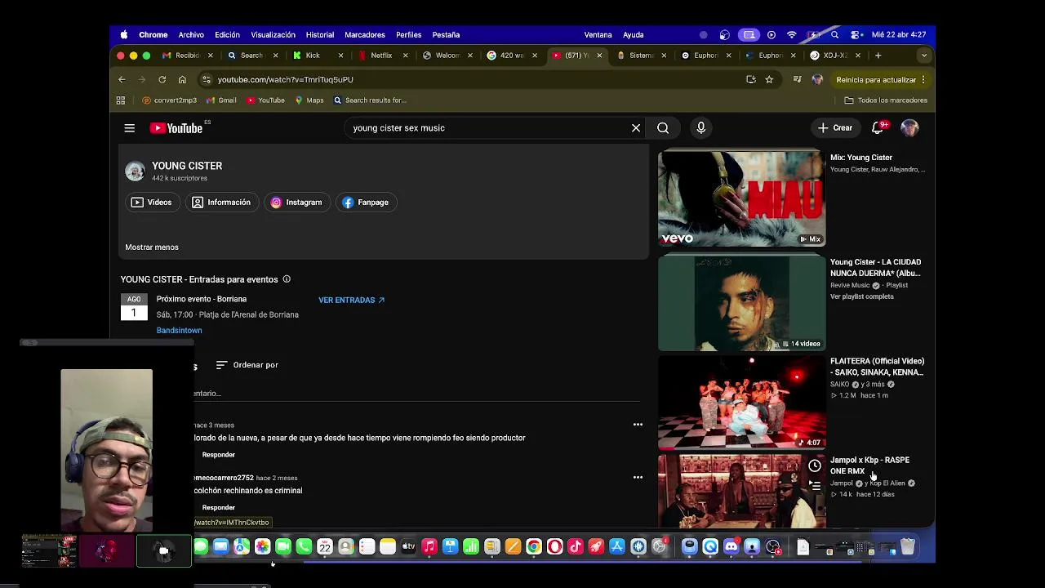Open Gmail bookmark
This screenshot has height=588, width=1045.
pos(222,100)
